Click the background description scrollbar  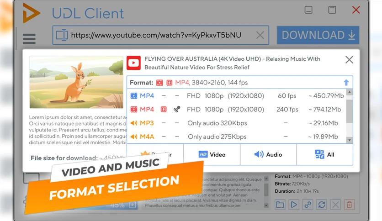coord(266,192)
